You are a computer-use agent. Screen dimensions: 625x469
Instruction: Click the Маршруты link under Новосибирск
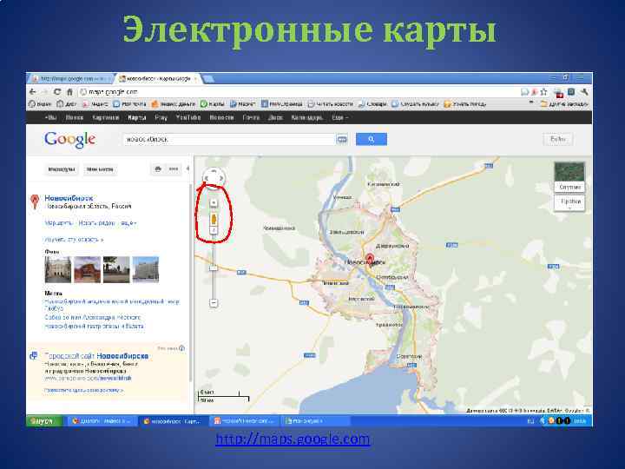(58, 223)
